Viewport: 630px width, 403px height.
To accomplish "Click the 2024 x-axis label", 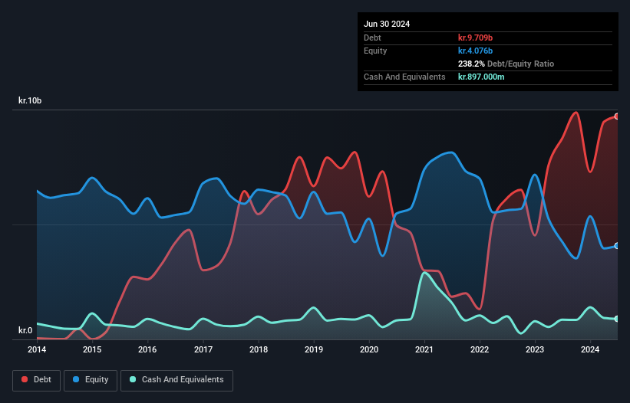I will 590,349.
